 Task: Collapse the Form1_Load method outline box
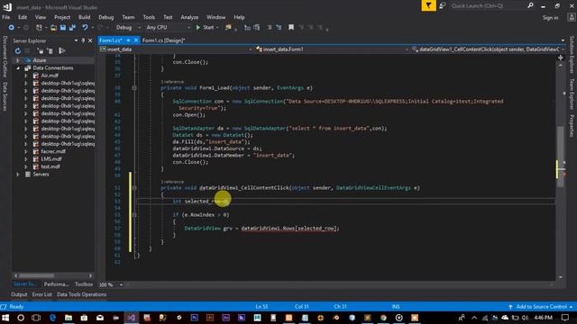[x=134, y=88]
